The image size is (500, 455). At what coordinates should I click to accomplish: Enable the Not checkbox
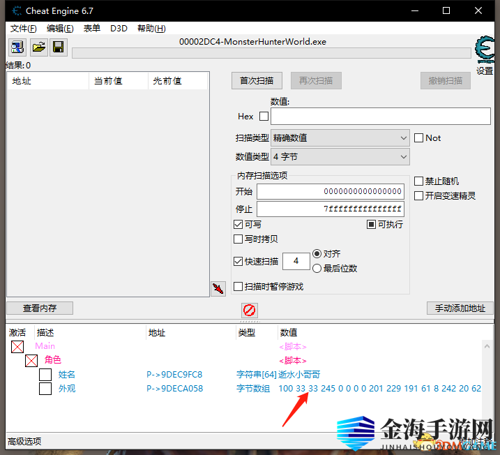418,138
